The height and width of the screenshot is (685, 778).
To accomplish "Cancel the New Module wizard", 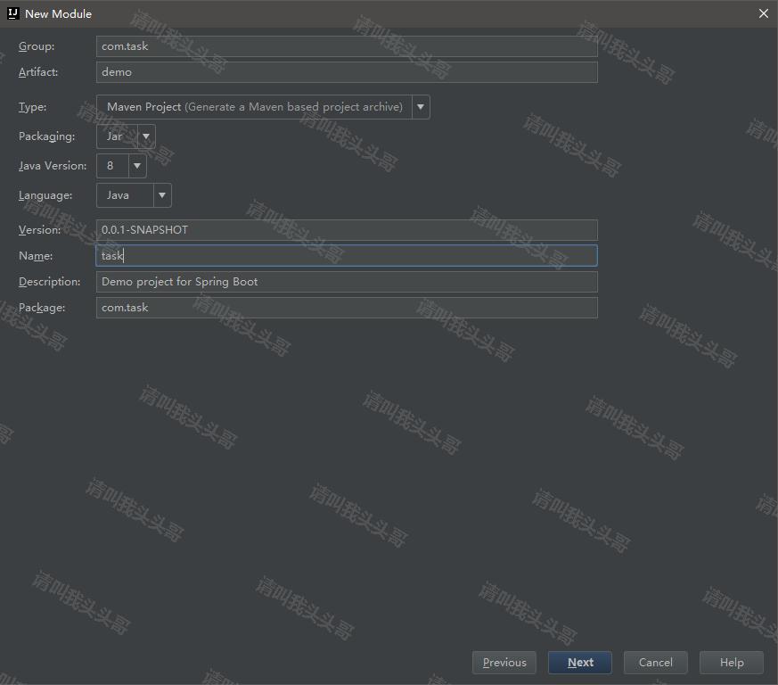I will click(655, 662).
